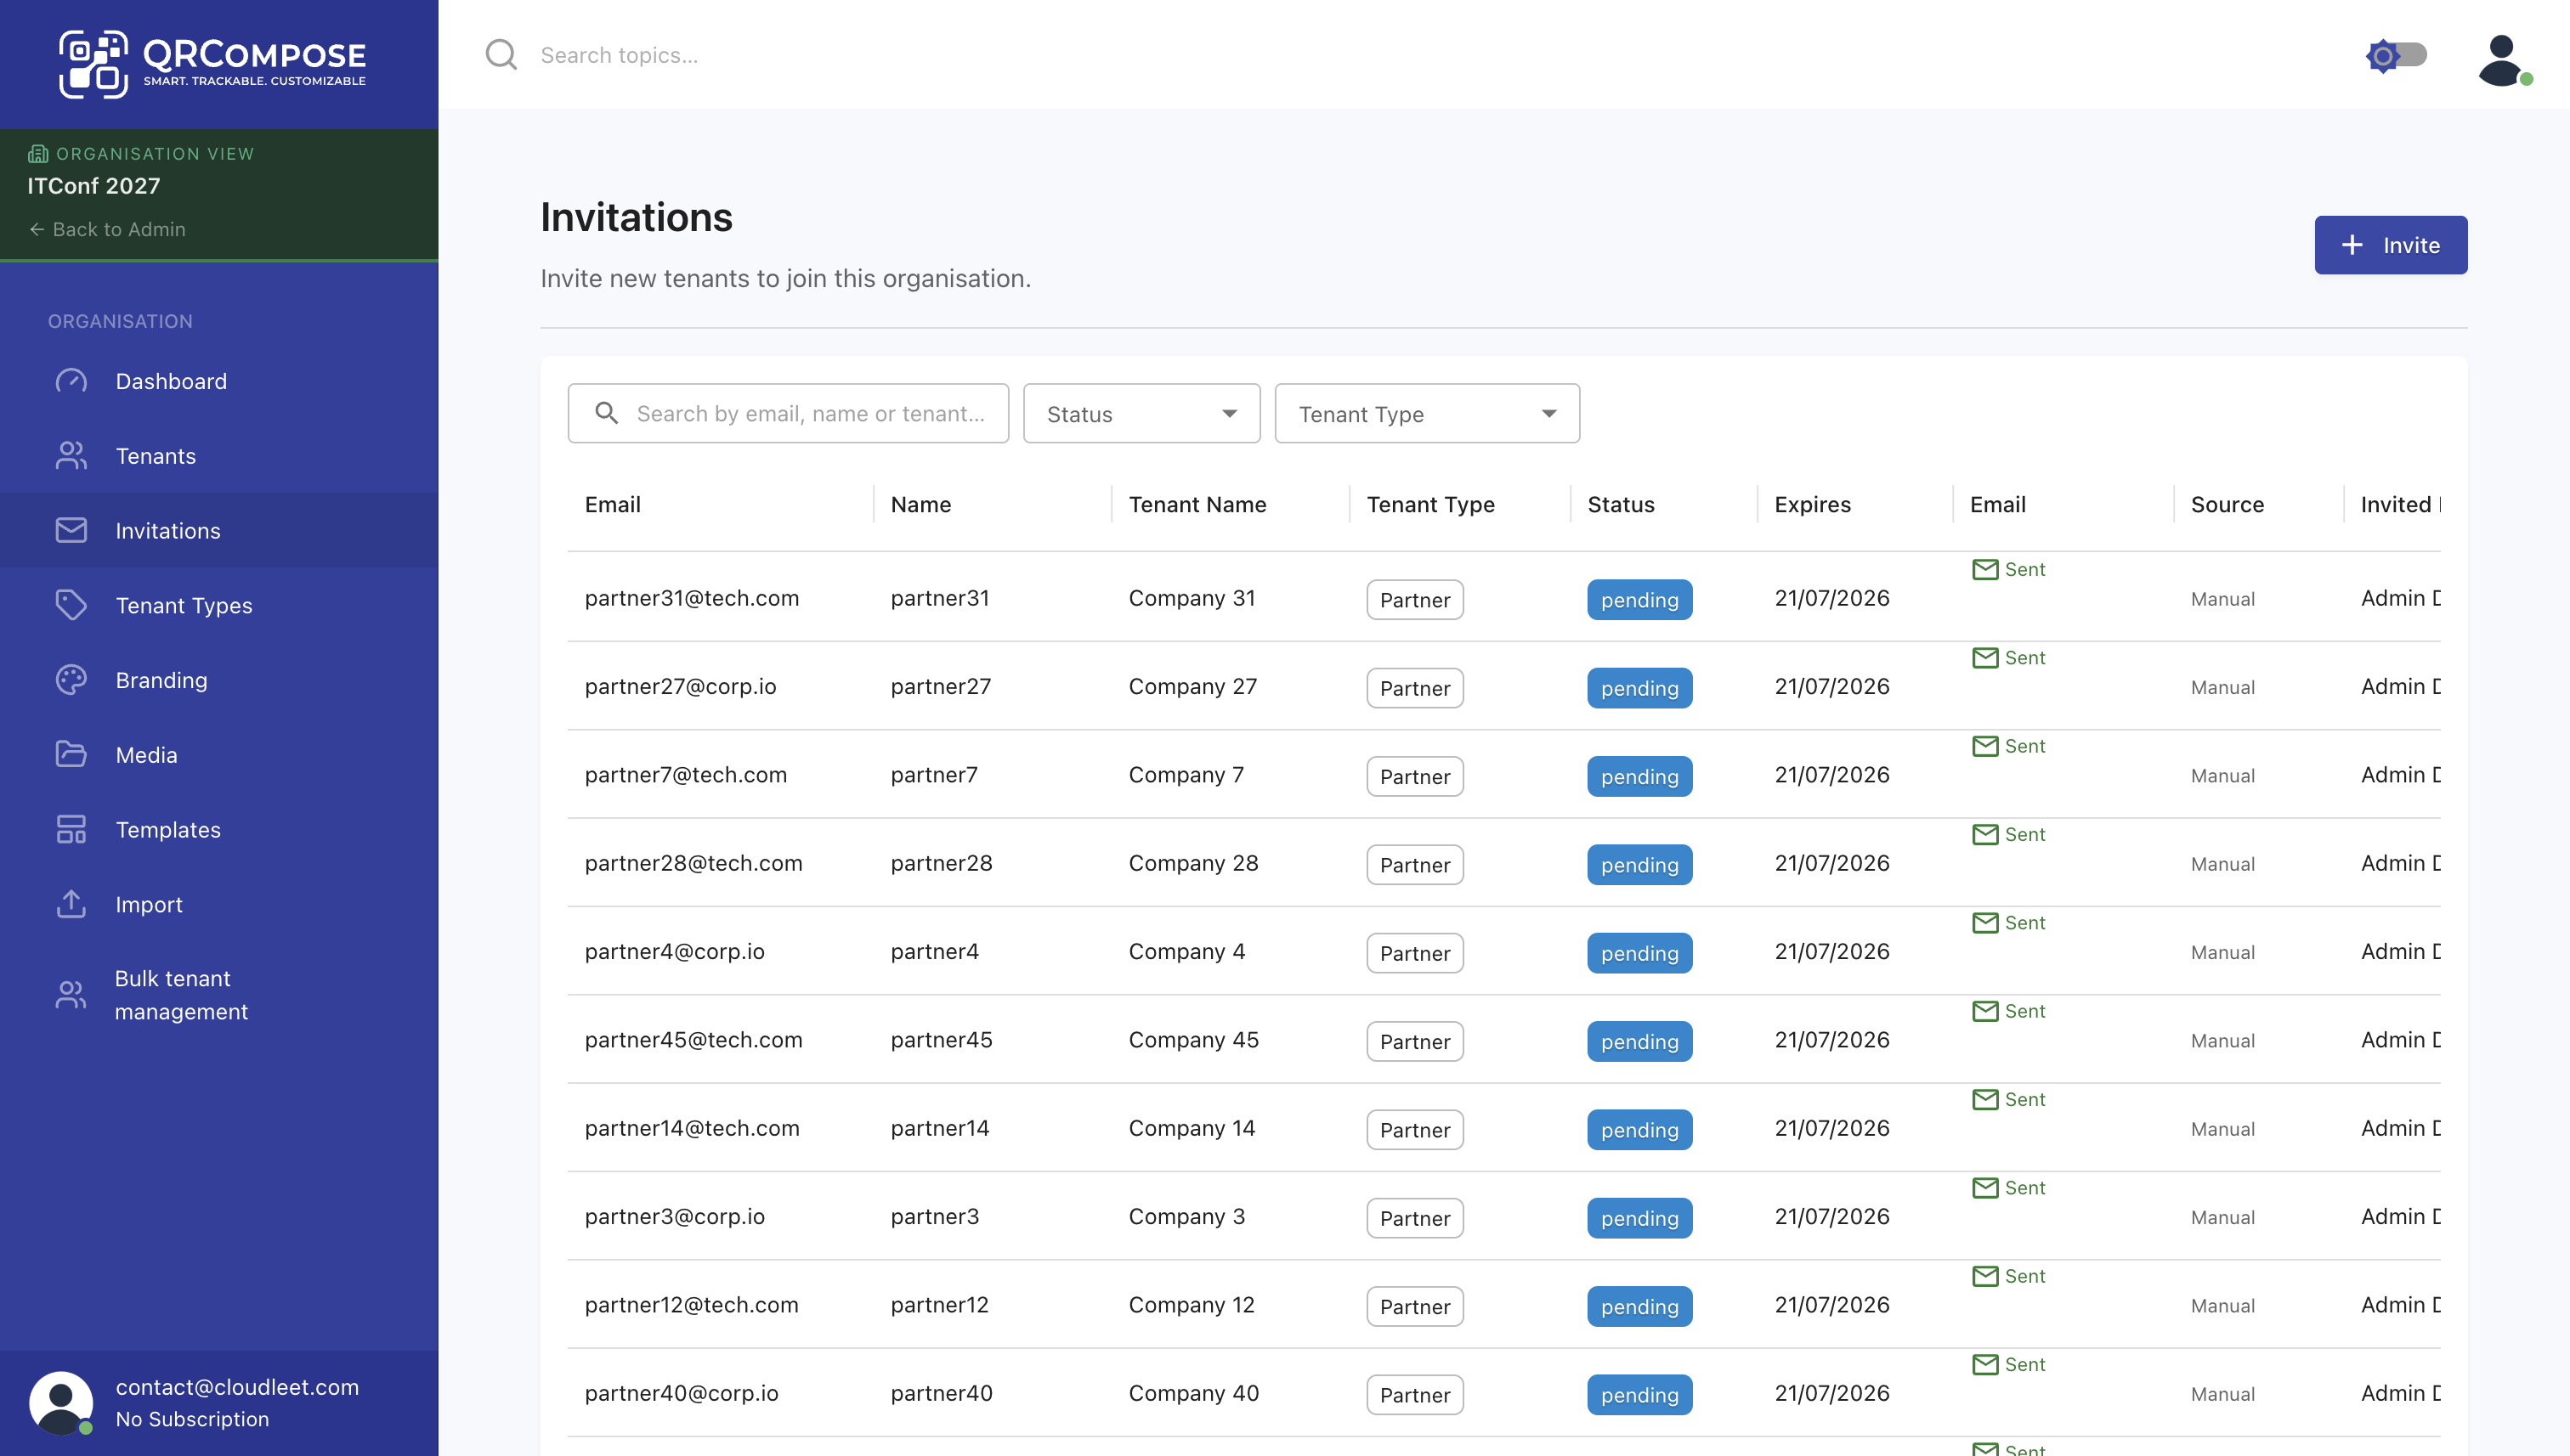Click the Media folder icon
This screenshot has height=1456, width=2570.
point(71,755)
